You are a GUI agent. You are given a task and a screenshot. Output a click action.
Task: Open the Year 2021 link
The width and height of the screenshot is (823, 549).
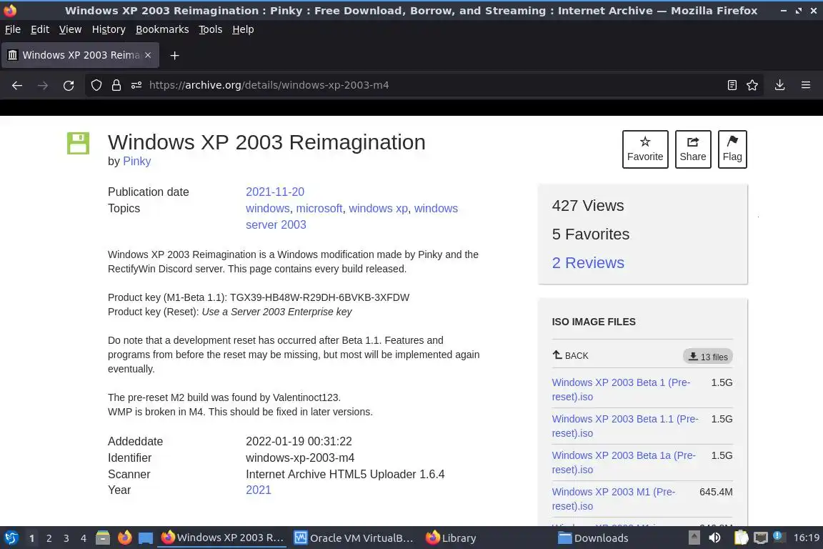258,490
